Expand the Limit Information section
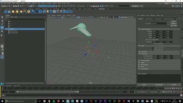Viewport: 183px width, 103px height. [x=139, y=60]
